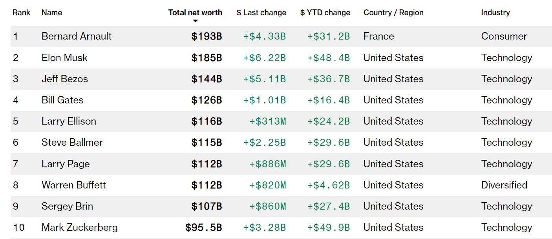Click the sort arrow under Total net worth

pos(196,21)
